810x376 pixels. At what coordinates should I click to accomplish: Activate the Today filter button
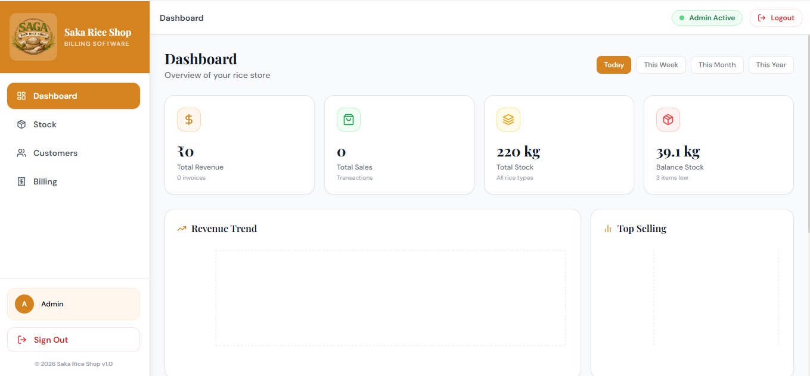pyautogui.click(x=614, y=64)
